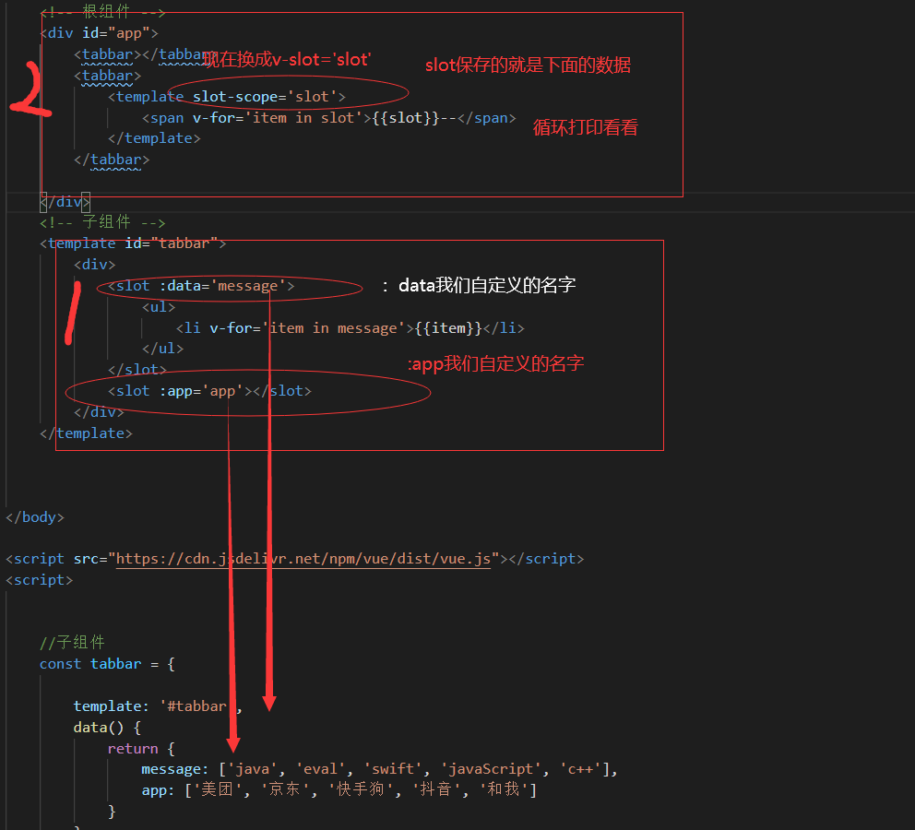Click the 'app:' property key in data

tap(158, 790)
